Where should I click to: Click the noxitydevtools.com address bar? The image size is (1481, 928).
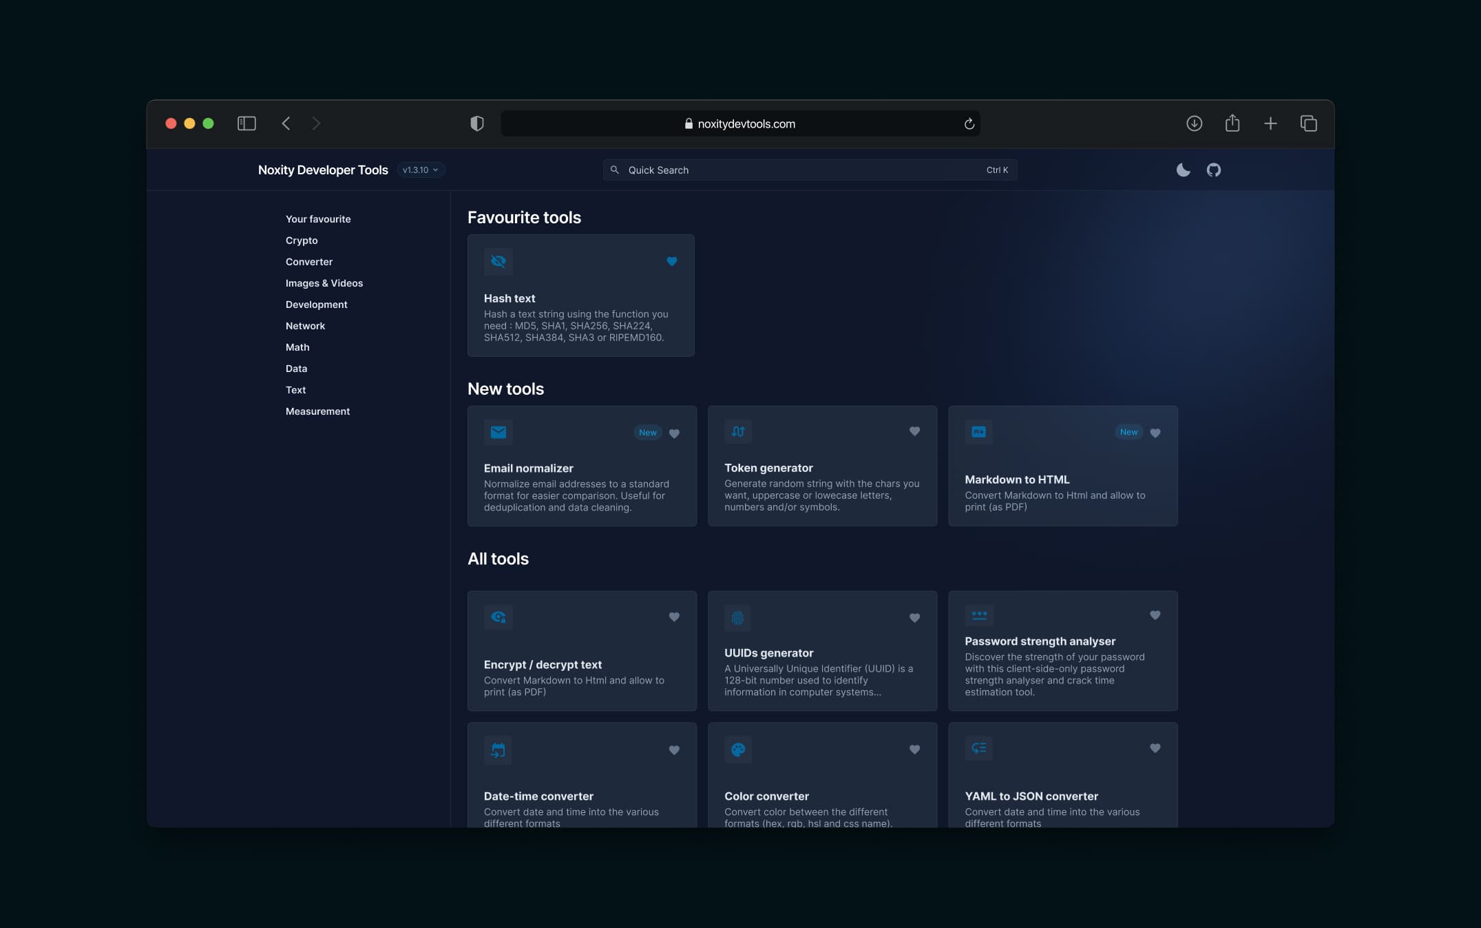click(x=740, y=123)
